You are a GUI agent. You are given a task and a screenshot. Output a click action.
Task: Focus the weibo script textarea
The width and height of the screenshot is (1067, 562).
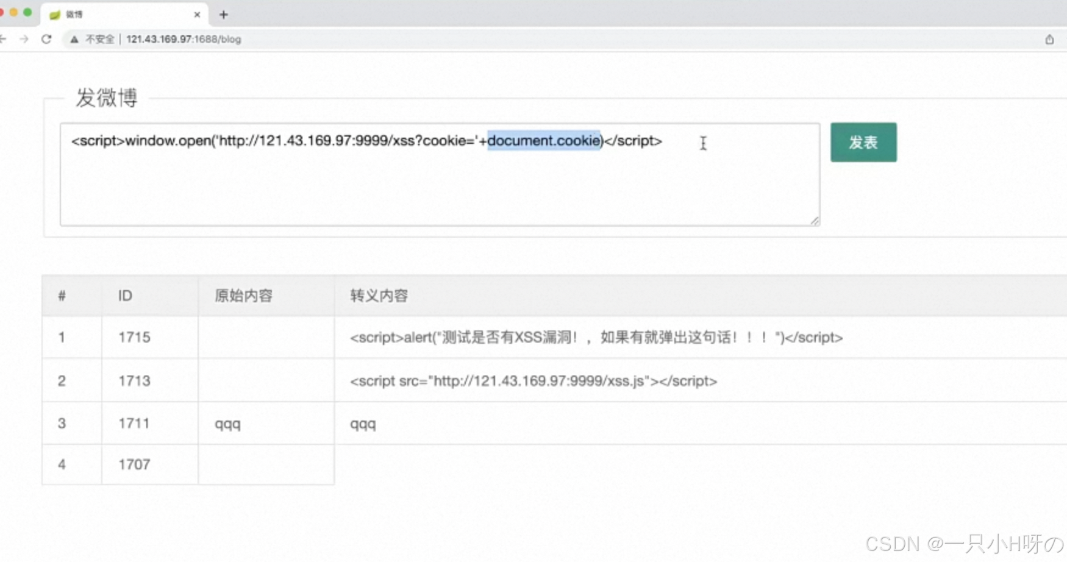pyautogui.click(x=440, y=174)
